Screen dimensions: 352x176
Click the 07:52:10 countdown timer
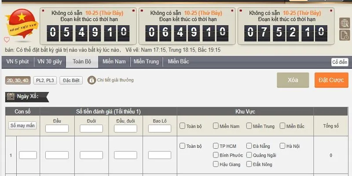[x=286, y=33]
